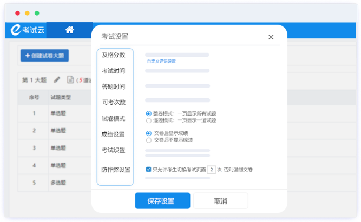
Task: Select 整卷模式 radio option
Action: click(149, 113)
